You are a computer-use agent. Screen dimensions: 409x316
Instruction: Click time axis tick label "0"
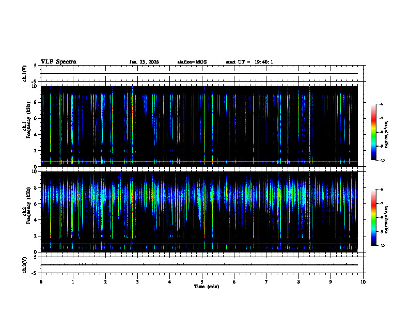tap(41, 282)
